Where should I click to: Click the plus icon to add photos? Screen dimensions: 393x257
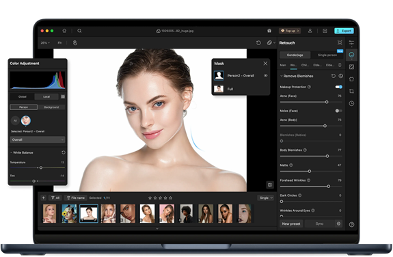tap(43, 198)
